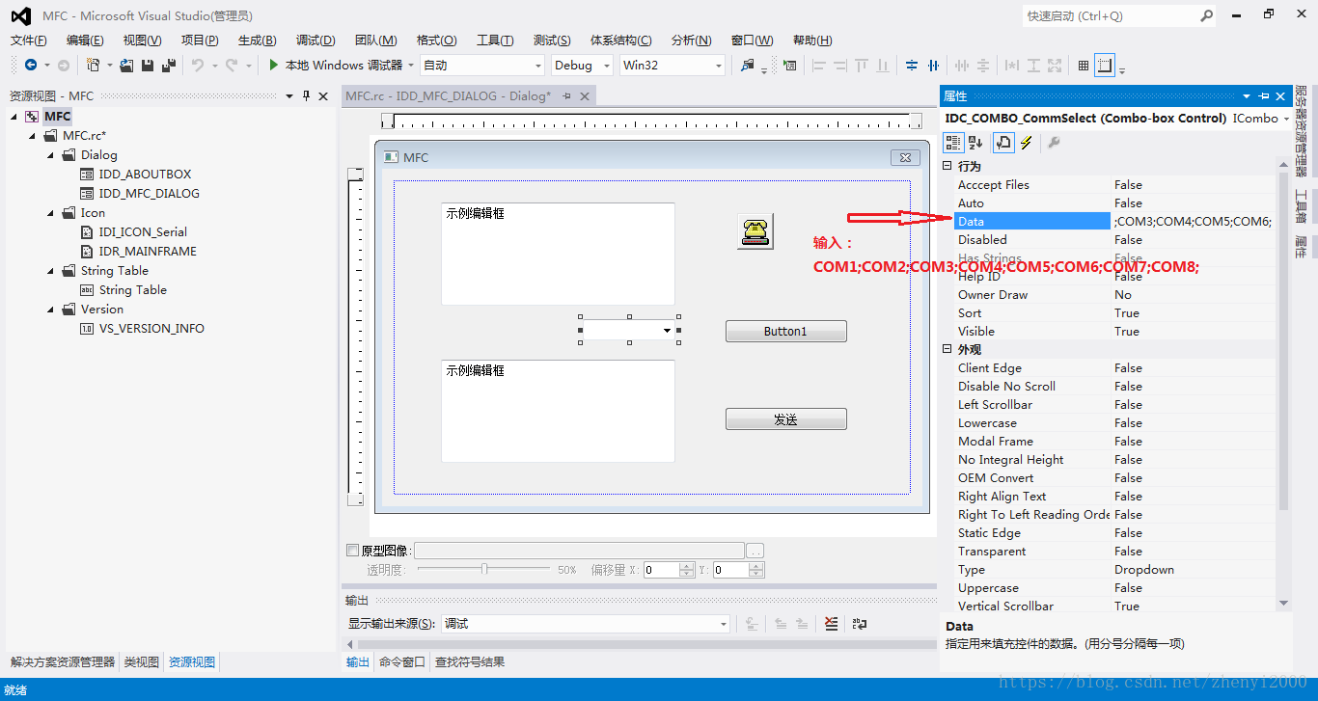Open the 调试(D) menu
This screenshot has height=701, width=1318.
coord(316,40)
